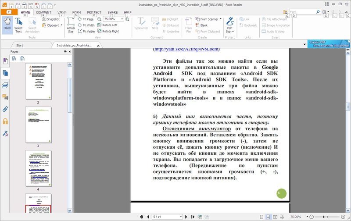
Task: Go to the first page
Action: [x=141, y=217]
